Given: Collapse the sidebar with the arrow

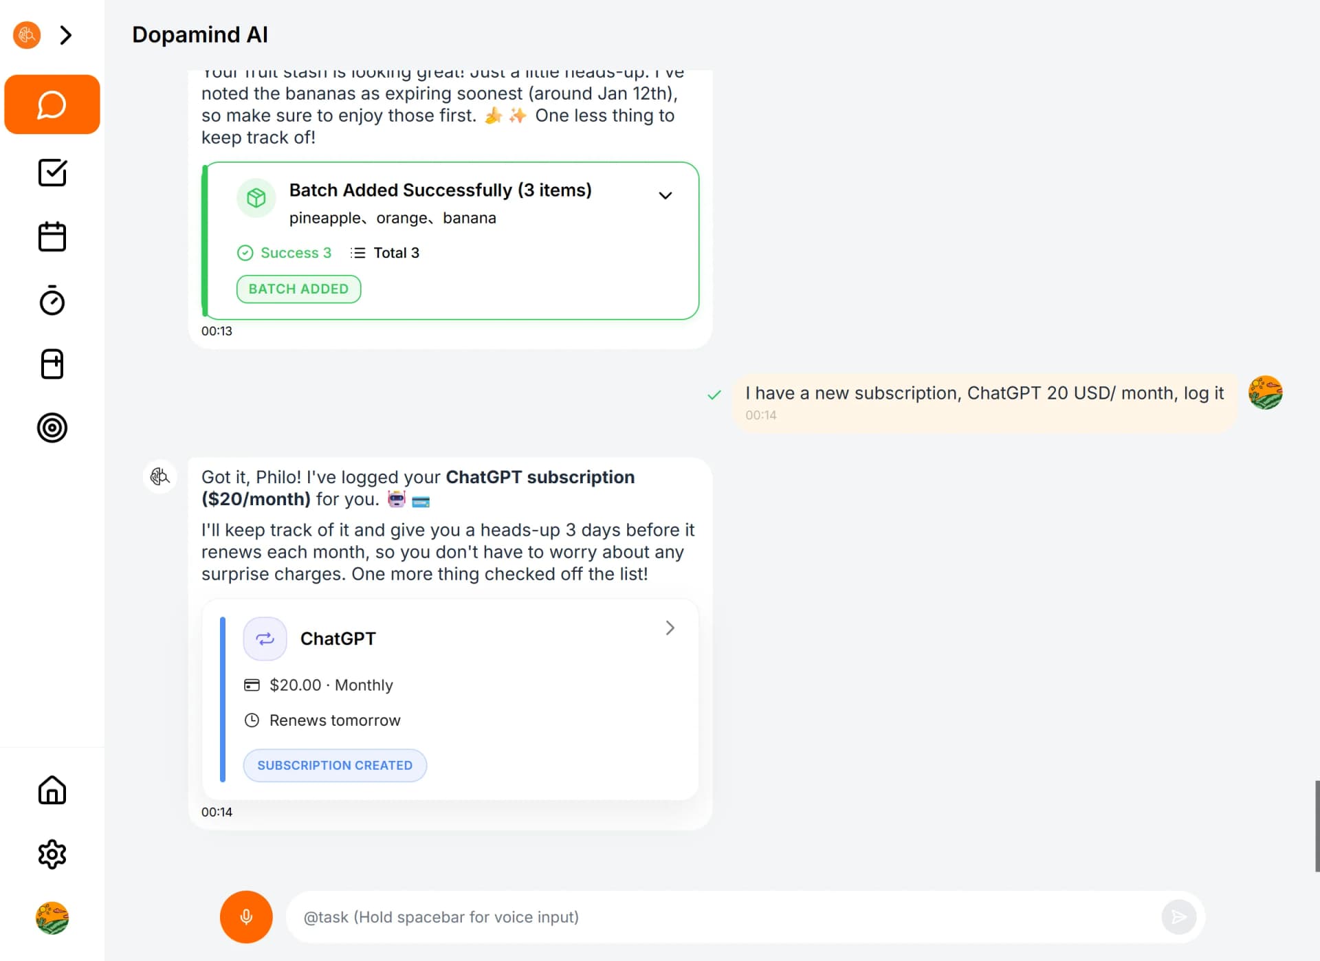Looking at the screenshot, I should 66,34.
